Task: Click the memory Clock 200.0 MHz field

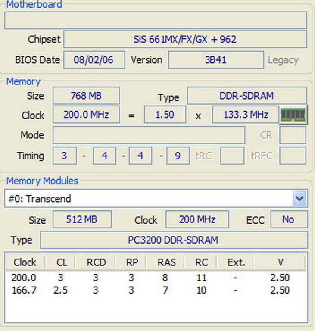Action: pyautogui.click(x=86, y=115)
